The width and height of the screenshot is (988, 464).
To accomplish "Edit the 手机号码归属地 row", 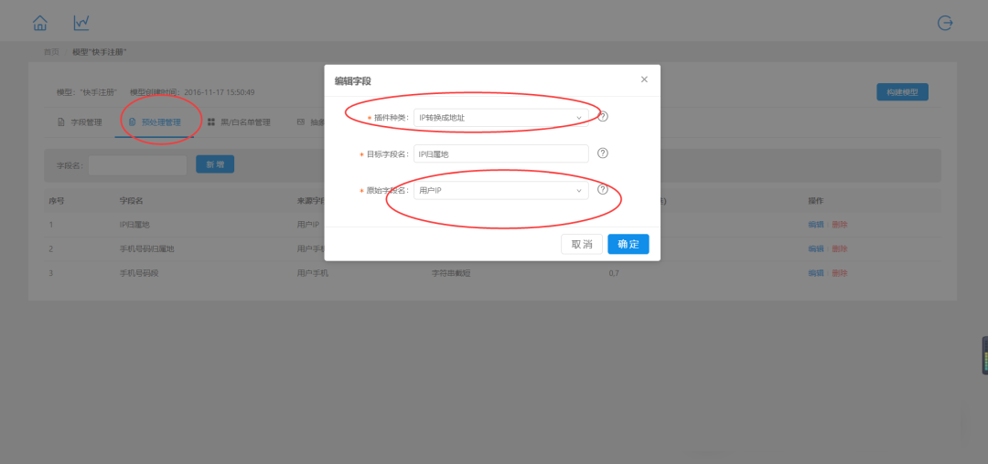I will click(816, 248).
